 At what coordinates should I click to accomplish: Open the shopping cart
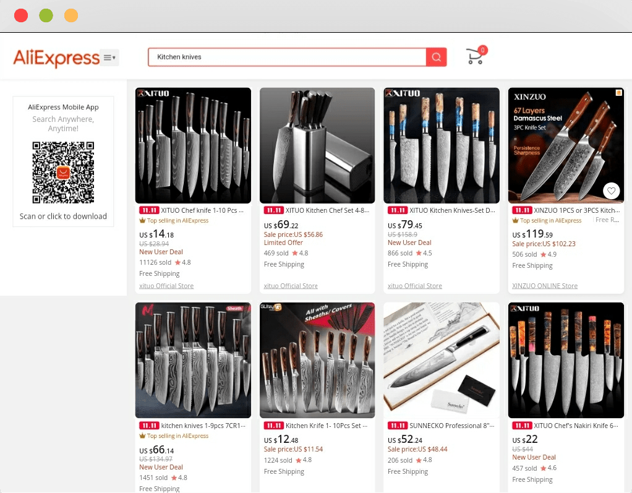[x=476, y=56]
